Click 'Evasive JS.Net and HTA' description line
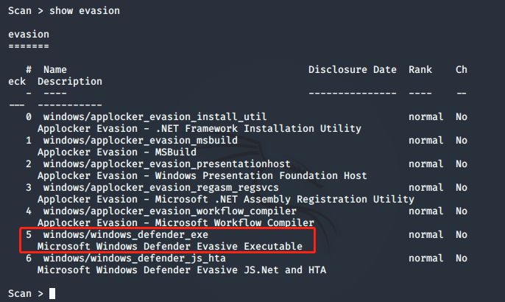Viewport: 505px width, 302px height. tap(261, 270)
